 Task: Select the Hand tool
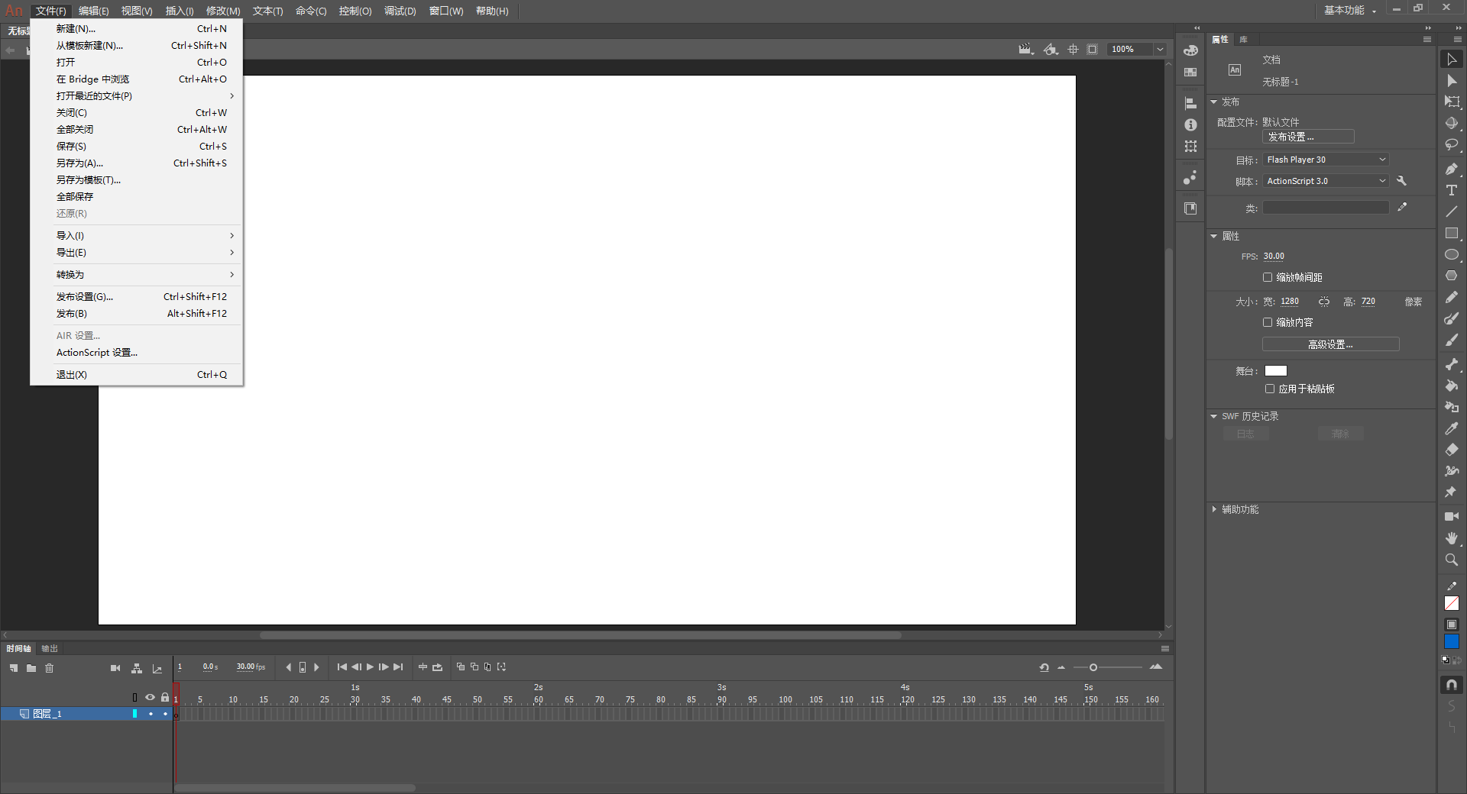coord(1452,538)
